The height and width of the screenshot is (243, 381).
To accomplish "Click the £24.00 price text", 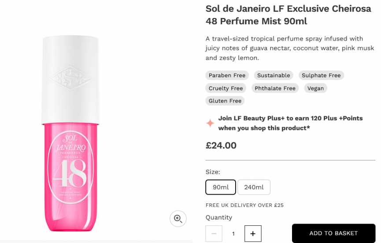I will [x=221, y=145].
